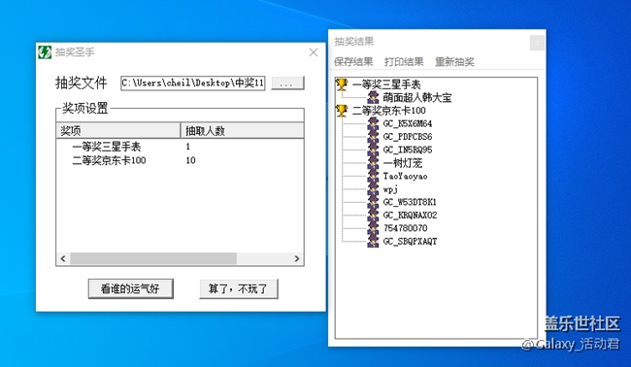The width and height of the screenshot is (631, 367).
Task: Click the person icon next to GC_W53DT8K1
Action: point(374,202)
